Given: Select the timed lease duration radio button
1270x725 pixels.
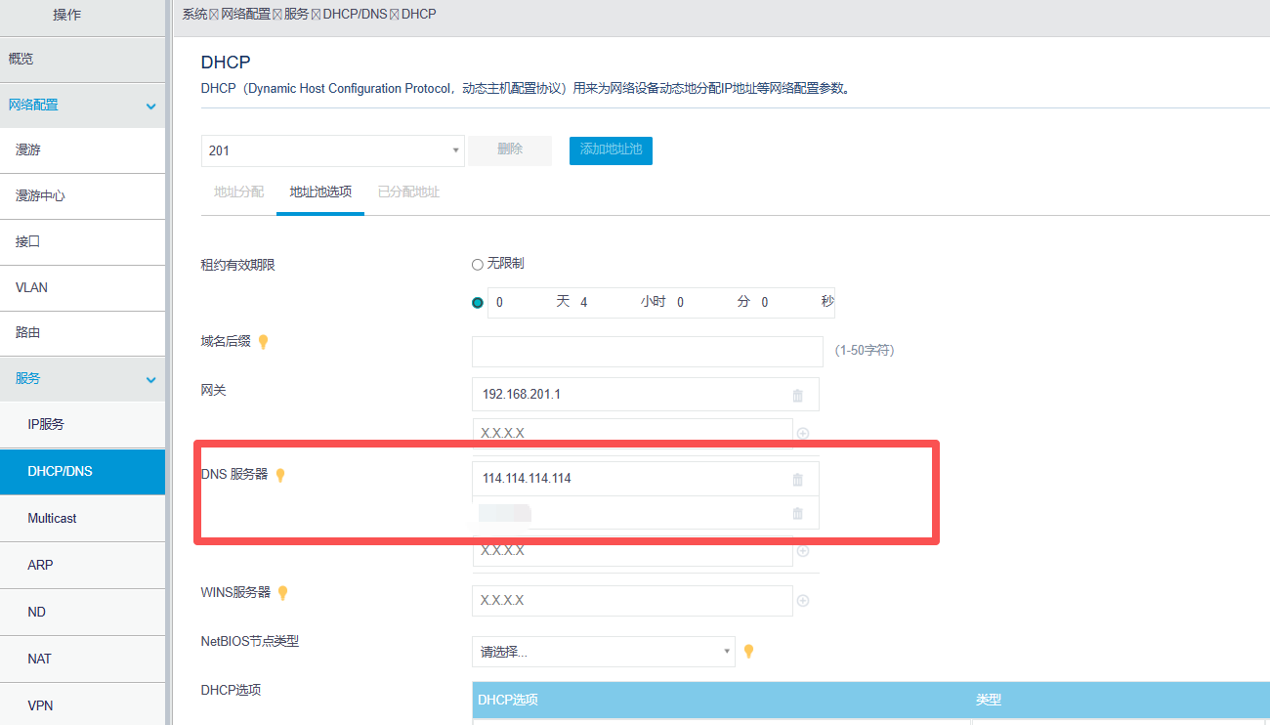Looking at the screenshot, I should [x=478, y=303].
